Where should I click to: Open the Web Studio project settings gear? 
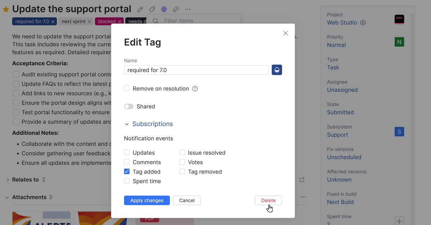click(363, 22)
